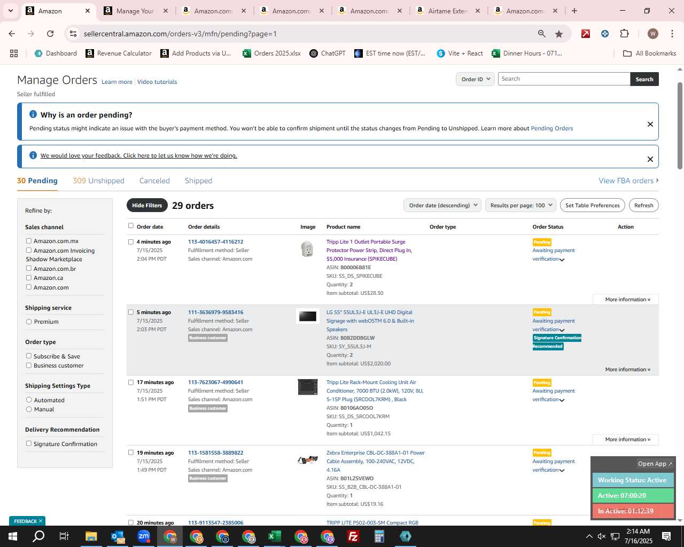Screen dimensions: 684x547
Task: Reload the page with refresh icon
Action: point(50,34)
